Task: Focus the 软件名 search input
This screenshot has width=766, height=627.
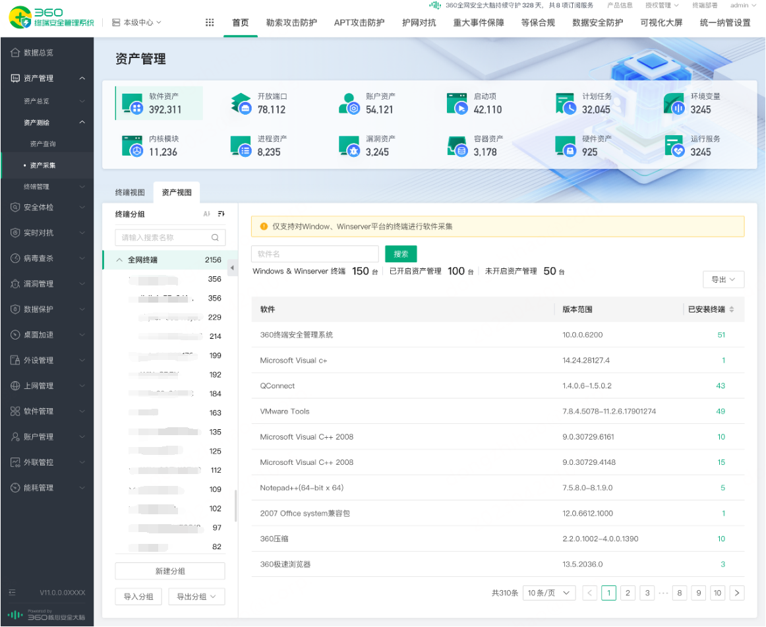Action: coord(315,254)
